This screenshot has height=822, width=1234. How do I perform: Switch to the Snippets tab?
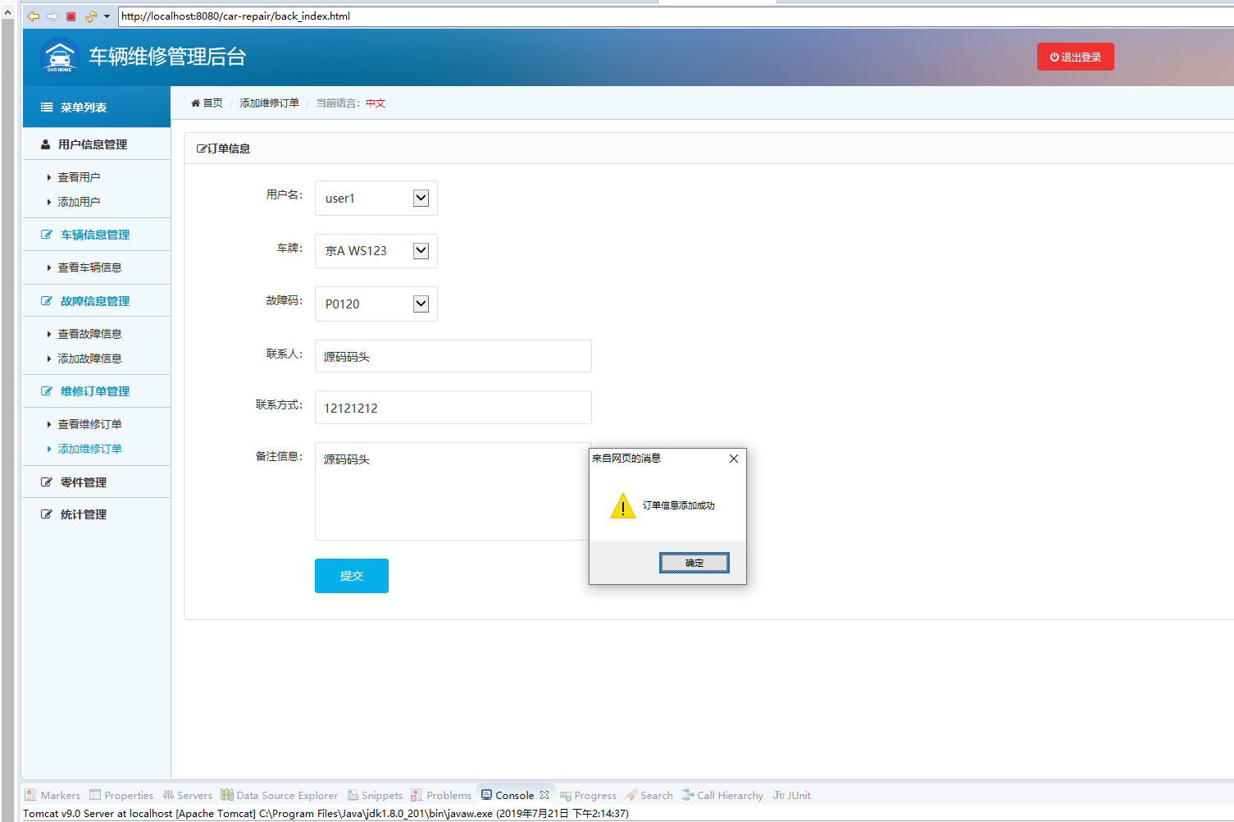coord(375,795)
